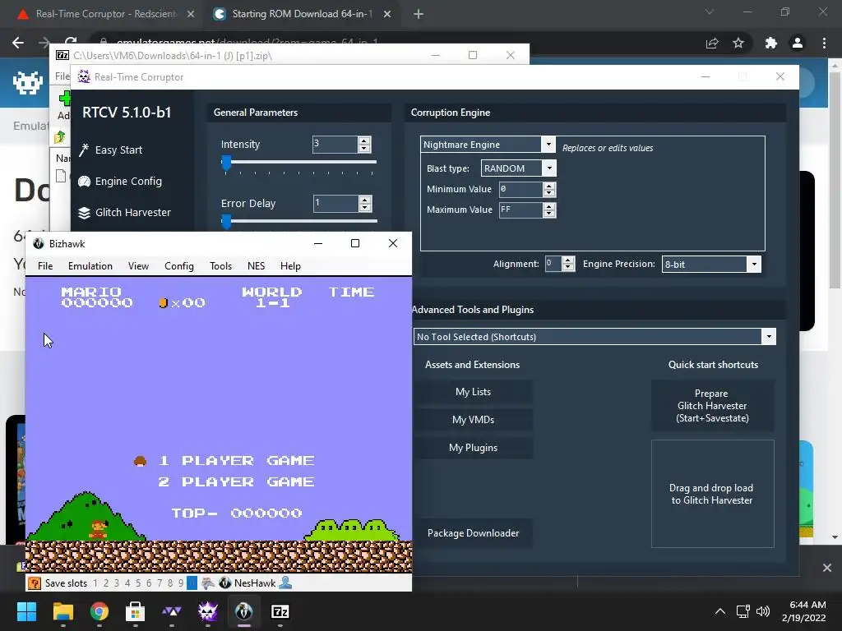Click the clock and date in taskbar
The width and height of the screenshot is (842, 631).
click(x=804, y=611)
